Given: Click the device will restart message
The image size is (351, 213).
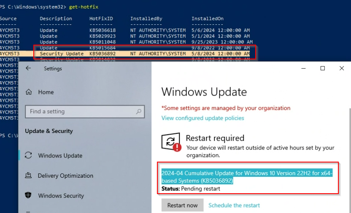Looking at the screenshot, I should (260, 152).
